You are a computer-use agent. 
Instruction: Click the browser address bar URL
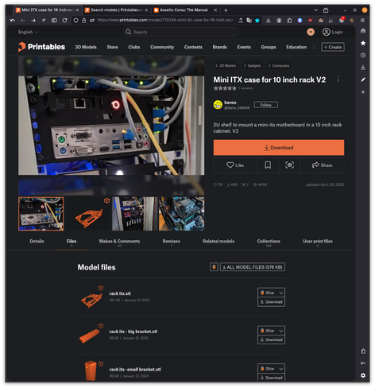pos(164,20)
